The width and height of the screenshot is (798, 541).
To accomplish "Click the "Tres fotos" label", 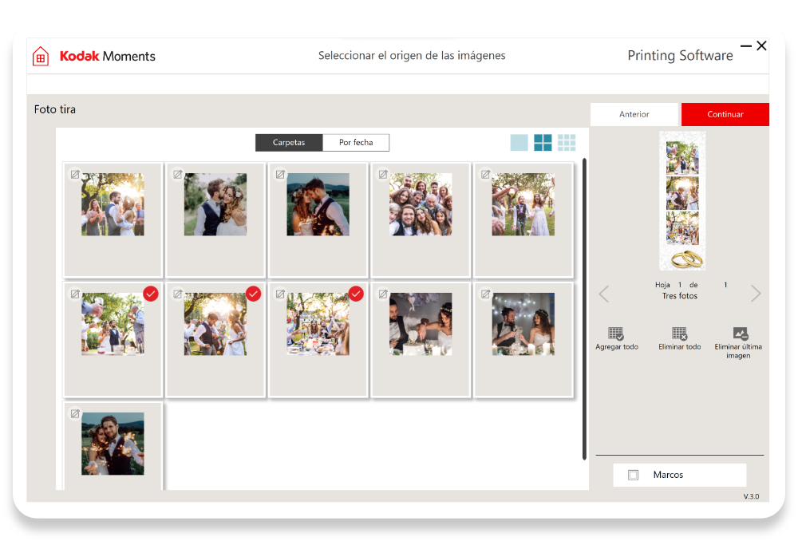I will [x=679, y=296].
